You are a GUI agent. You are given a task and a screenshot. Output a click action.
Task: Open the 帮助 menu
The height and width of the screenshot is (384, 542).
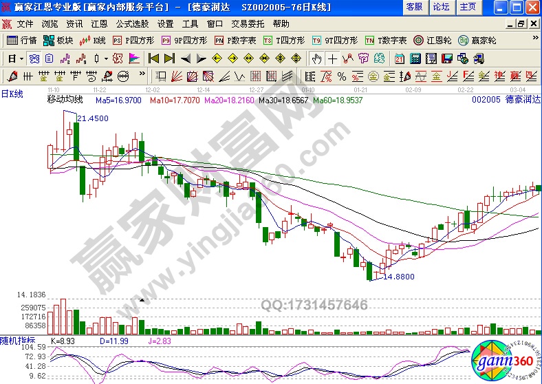(x=281, y=24)
